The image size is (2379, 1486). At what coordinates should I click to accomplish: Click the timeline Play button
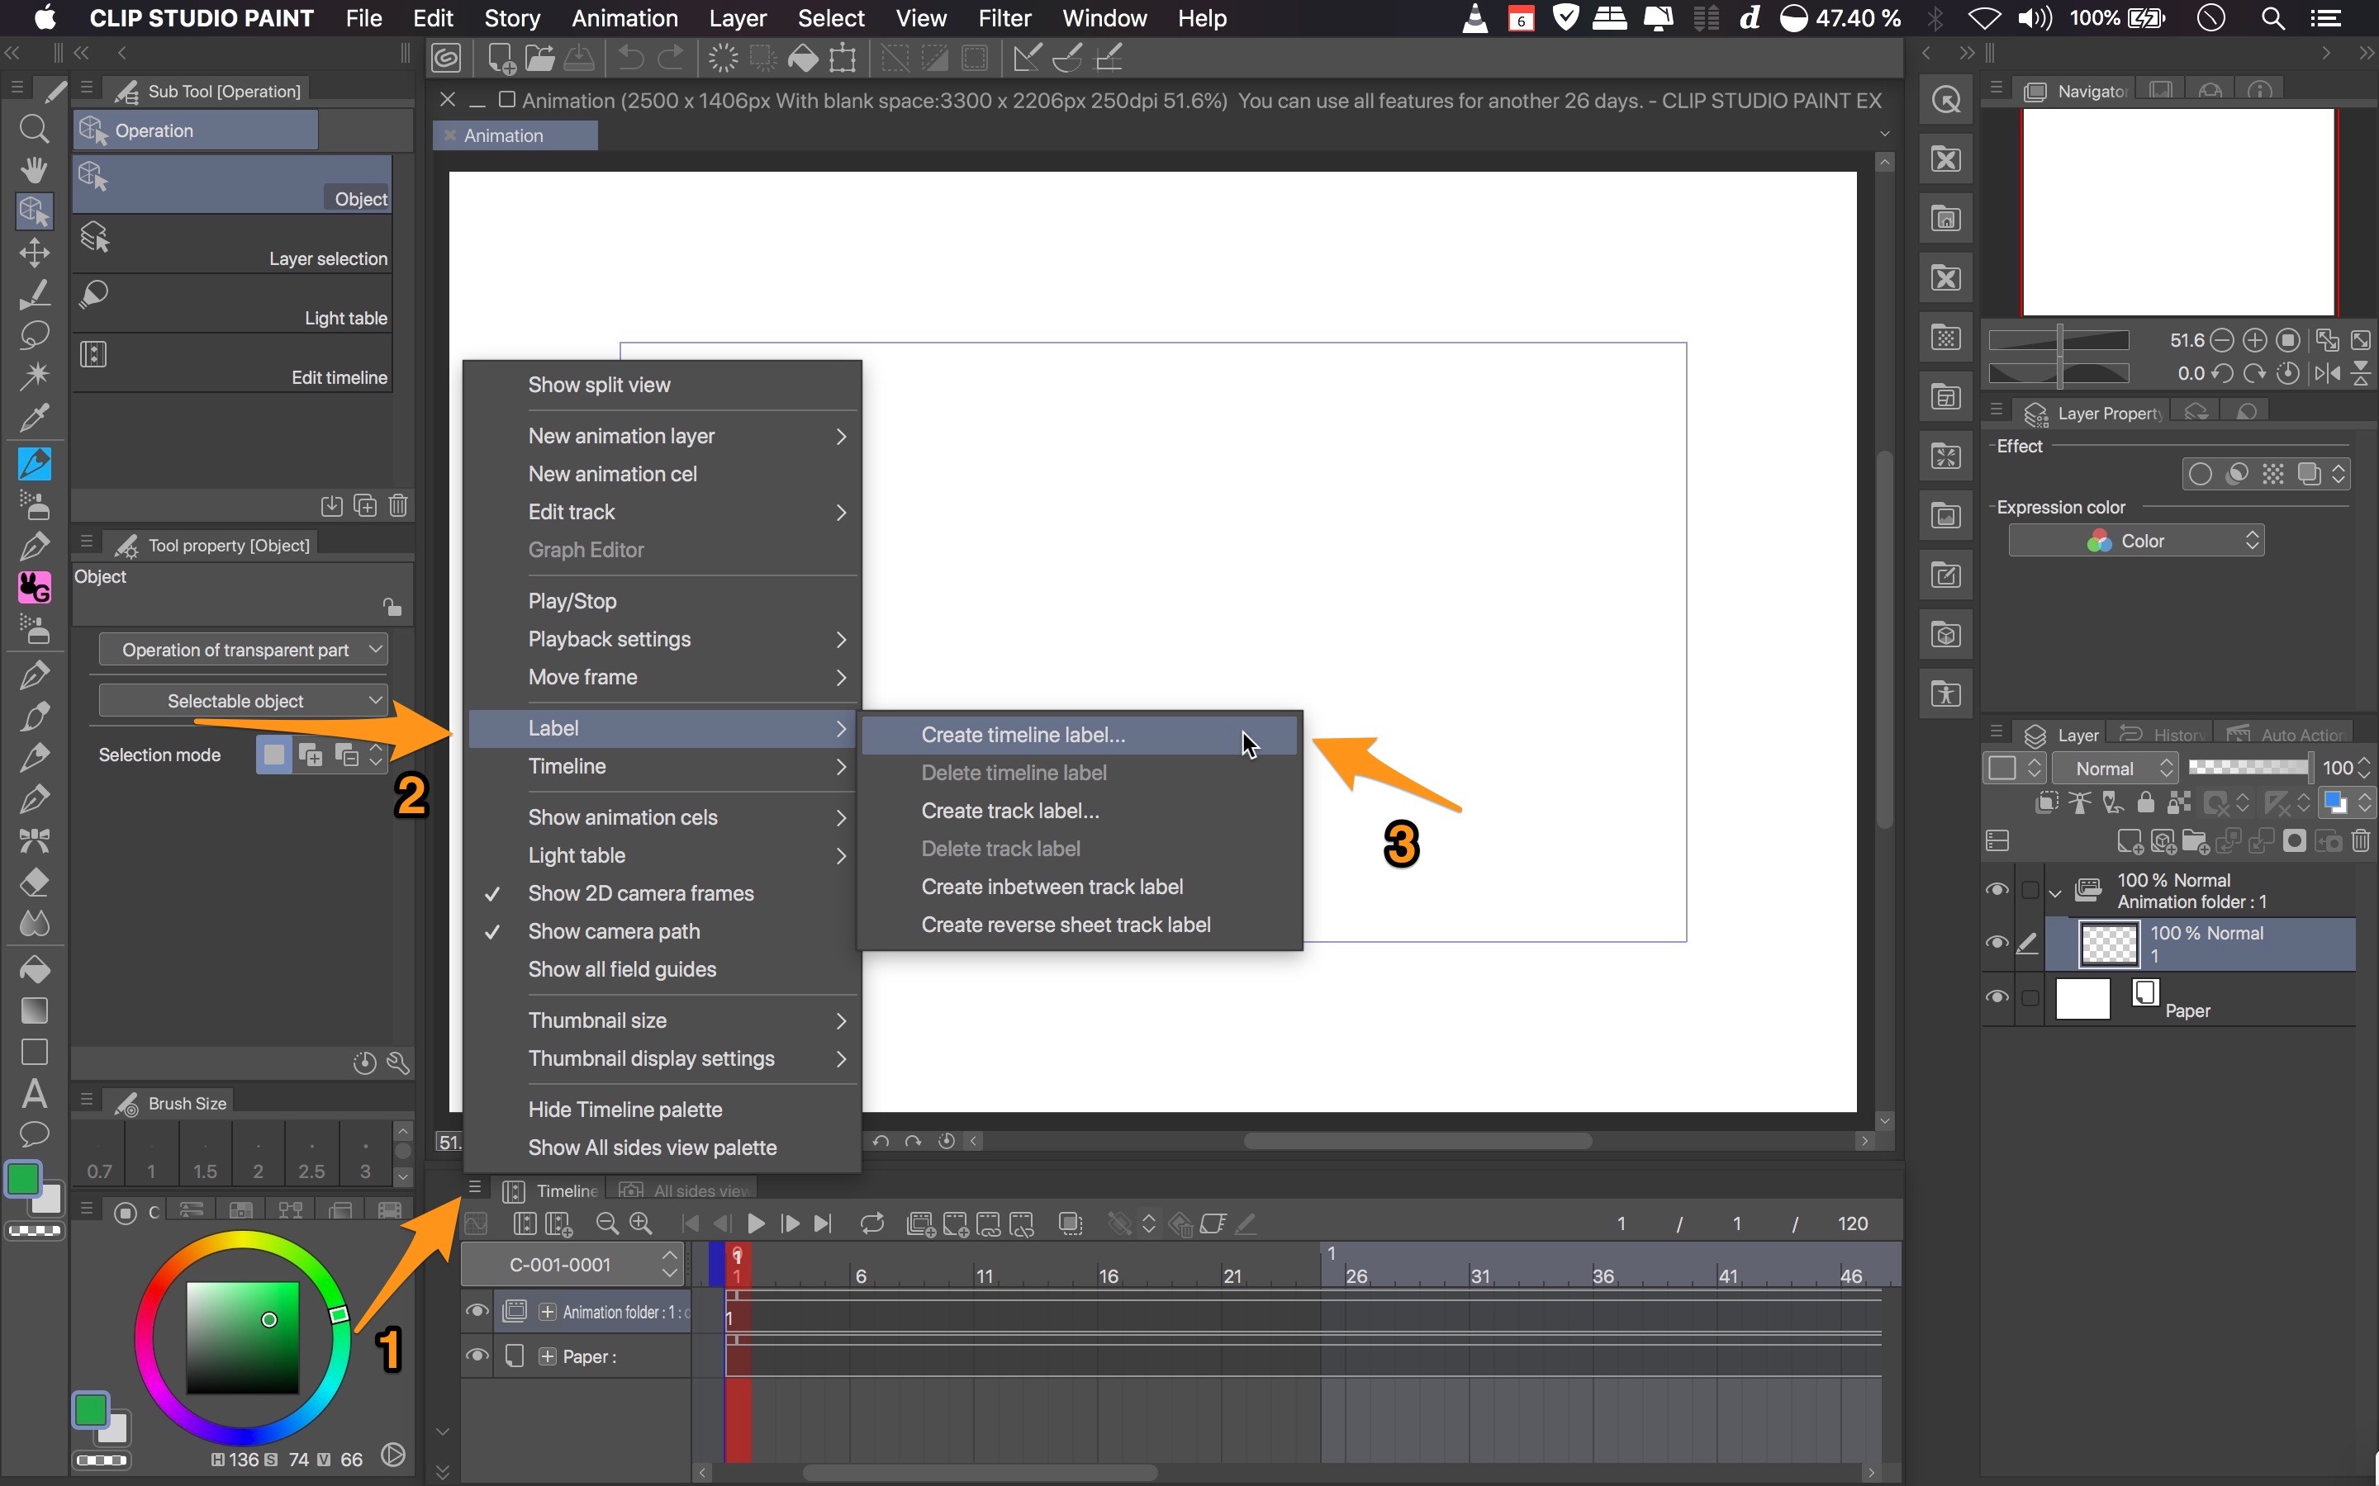pos(755,1223)
